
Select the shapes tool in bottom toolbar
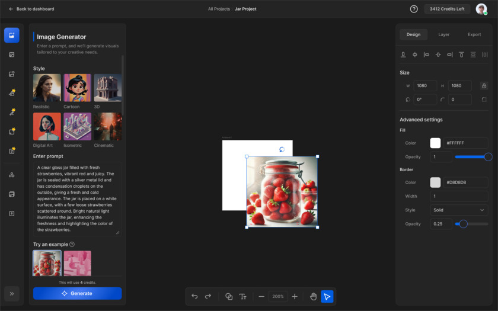click(x=229, y=296)
